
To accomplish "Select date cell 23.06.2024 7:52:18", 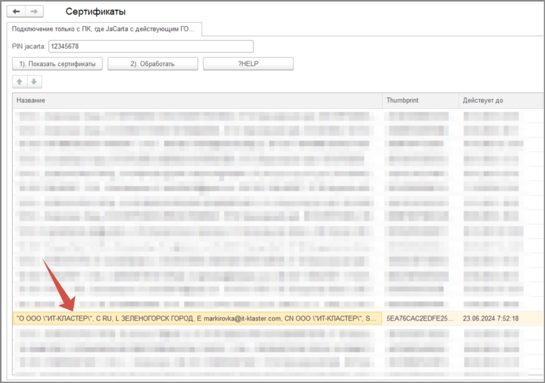I will point(501,318).
